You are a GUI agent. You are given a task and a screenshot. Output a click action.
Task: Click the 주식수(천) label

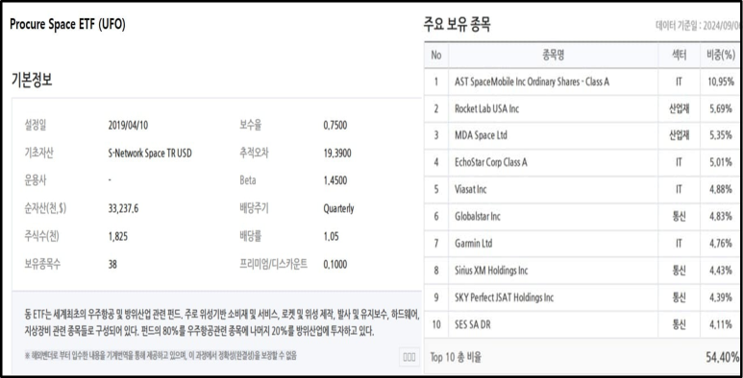click(x=41, y=236)
